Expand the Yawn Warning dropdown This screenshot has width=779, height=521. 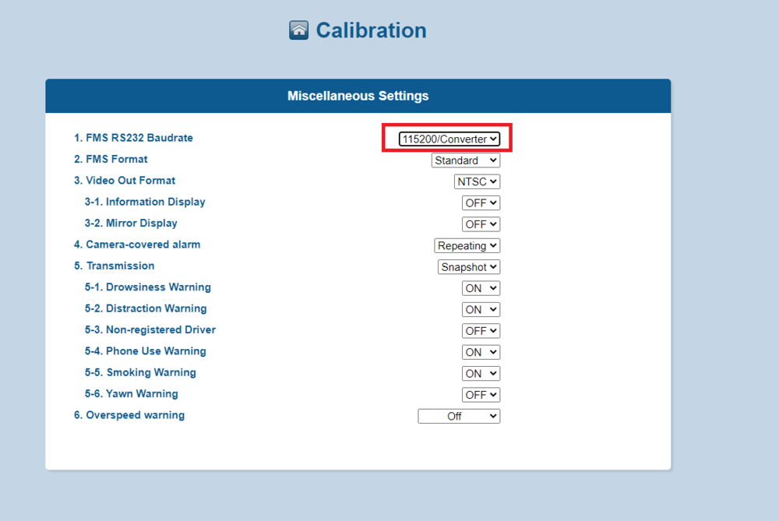click(481, 394)
